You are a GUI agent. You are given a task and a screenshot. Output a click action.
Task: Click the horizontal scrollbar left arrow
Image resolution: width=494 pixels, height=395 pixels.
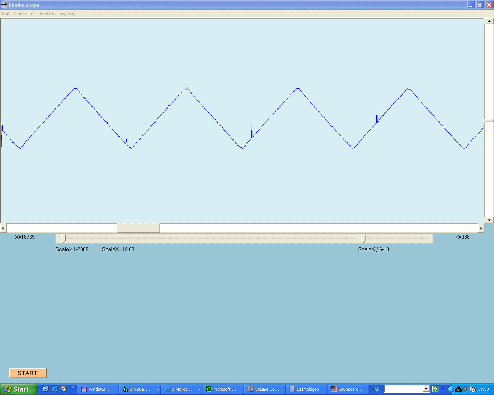[x=3, y=228]
